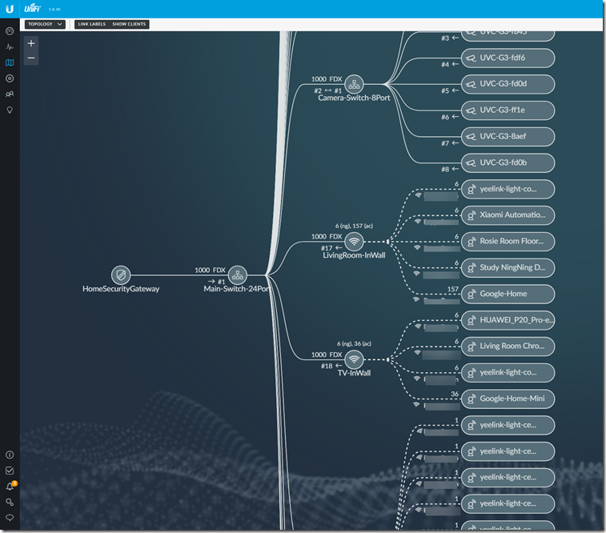Image resolution: width=606 pixels, height=533 pixels.
Task: Select the Google-Home-Mini client node
Action: [508, 399]
